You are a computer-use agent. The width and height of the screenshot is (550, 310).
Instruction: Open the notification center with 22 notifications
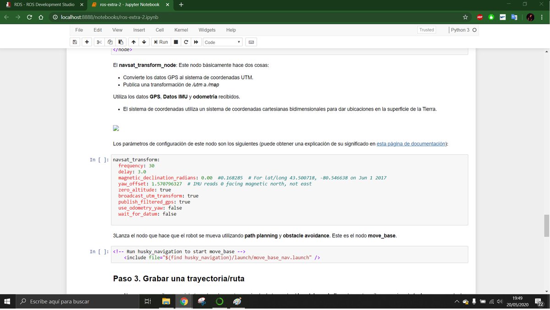click(540, 301)
